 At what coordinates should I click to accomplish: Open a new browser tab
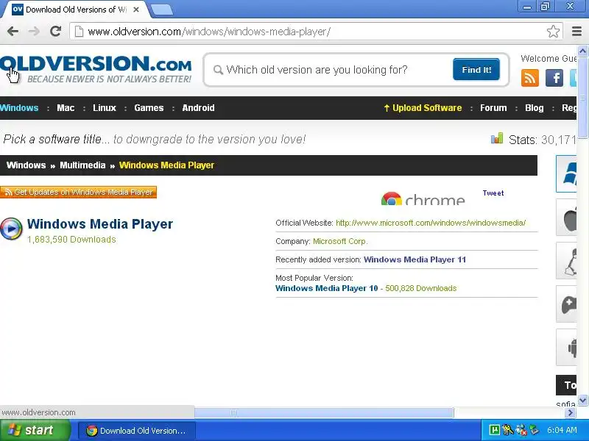[162, 10]
